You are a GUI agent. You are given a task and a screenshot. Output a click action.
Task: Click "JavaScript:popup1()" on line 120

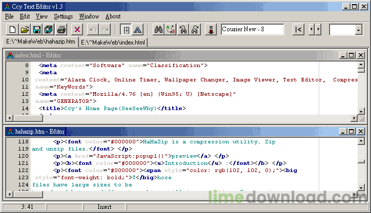[132, 156]
